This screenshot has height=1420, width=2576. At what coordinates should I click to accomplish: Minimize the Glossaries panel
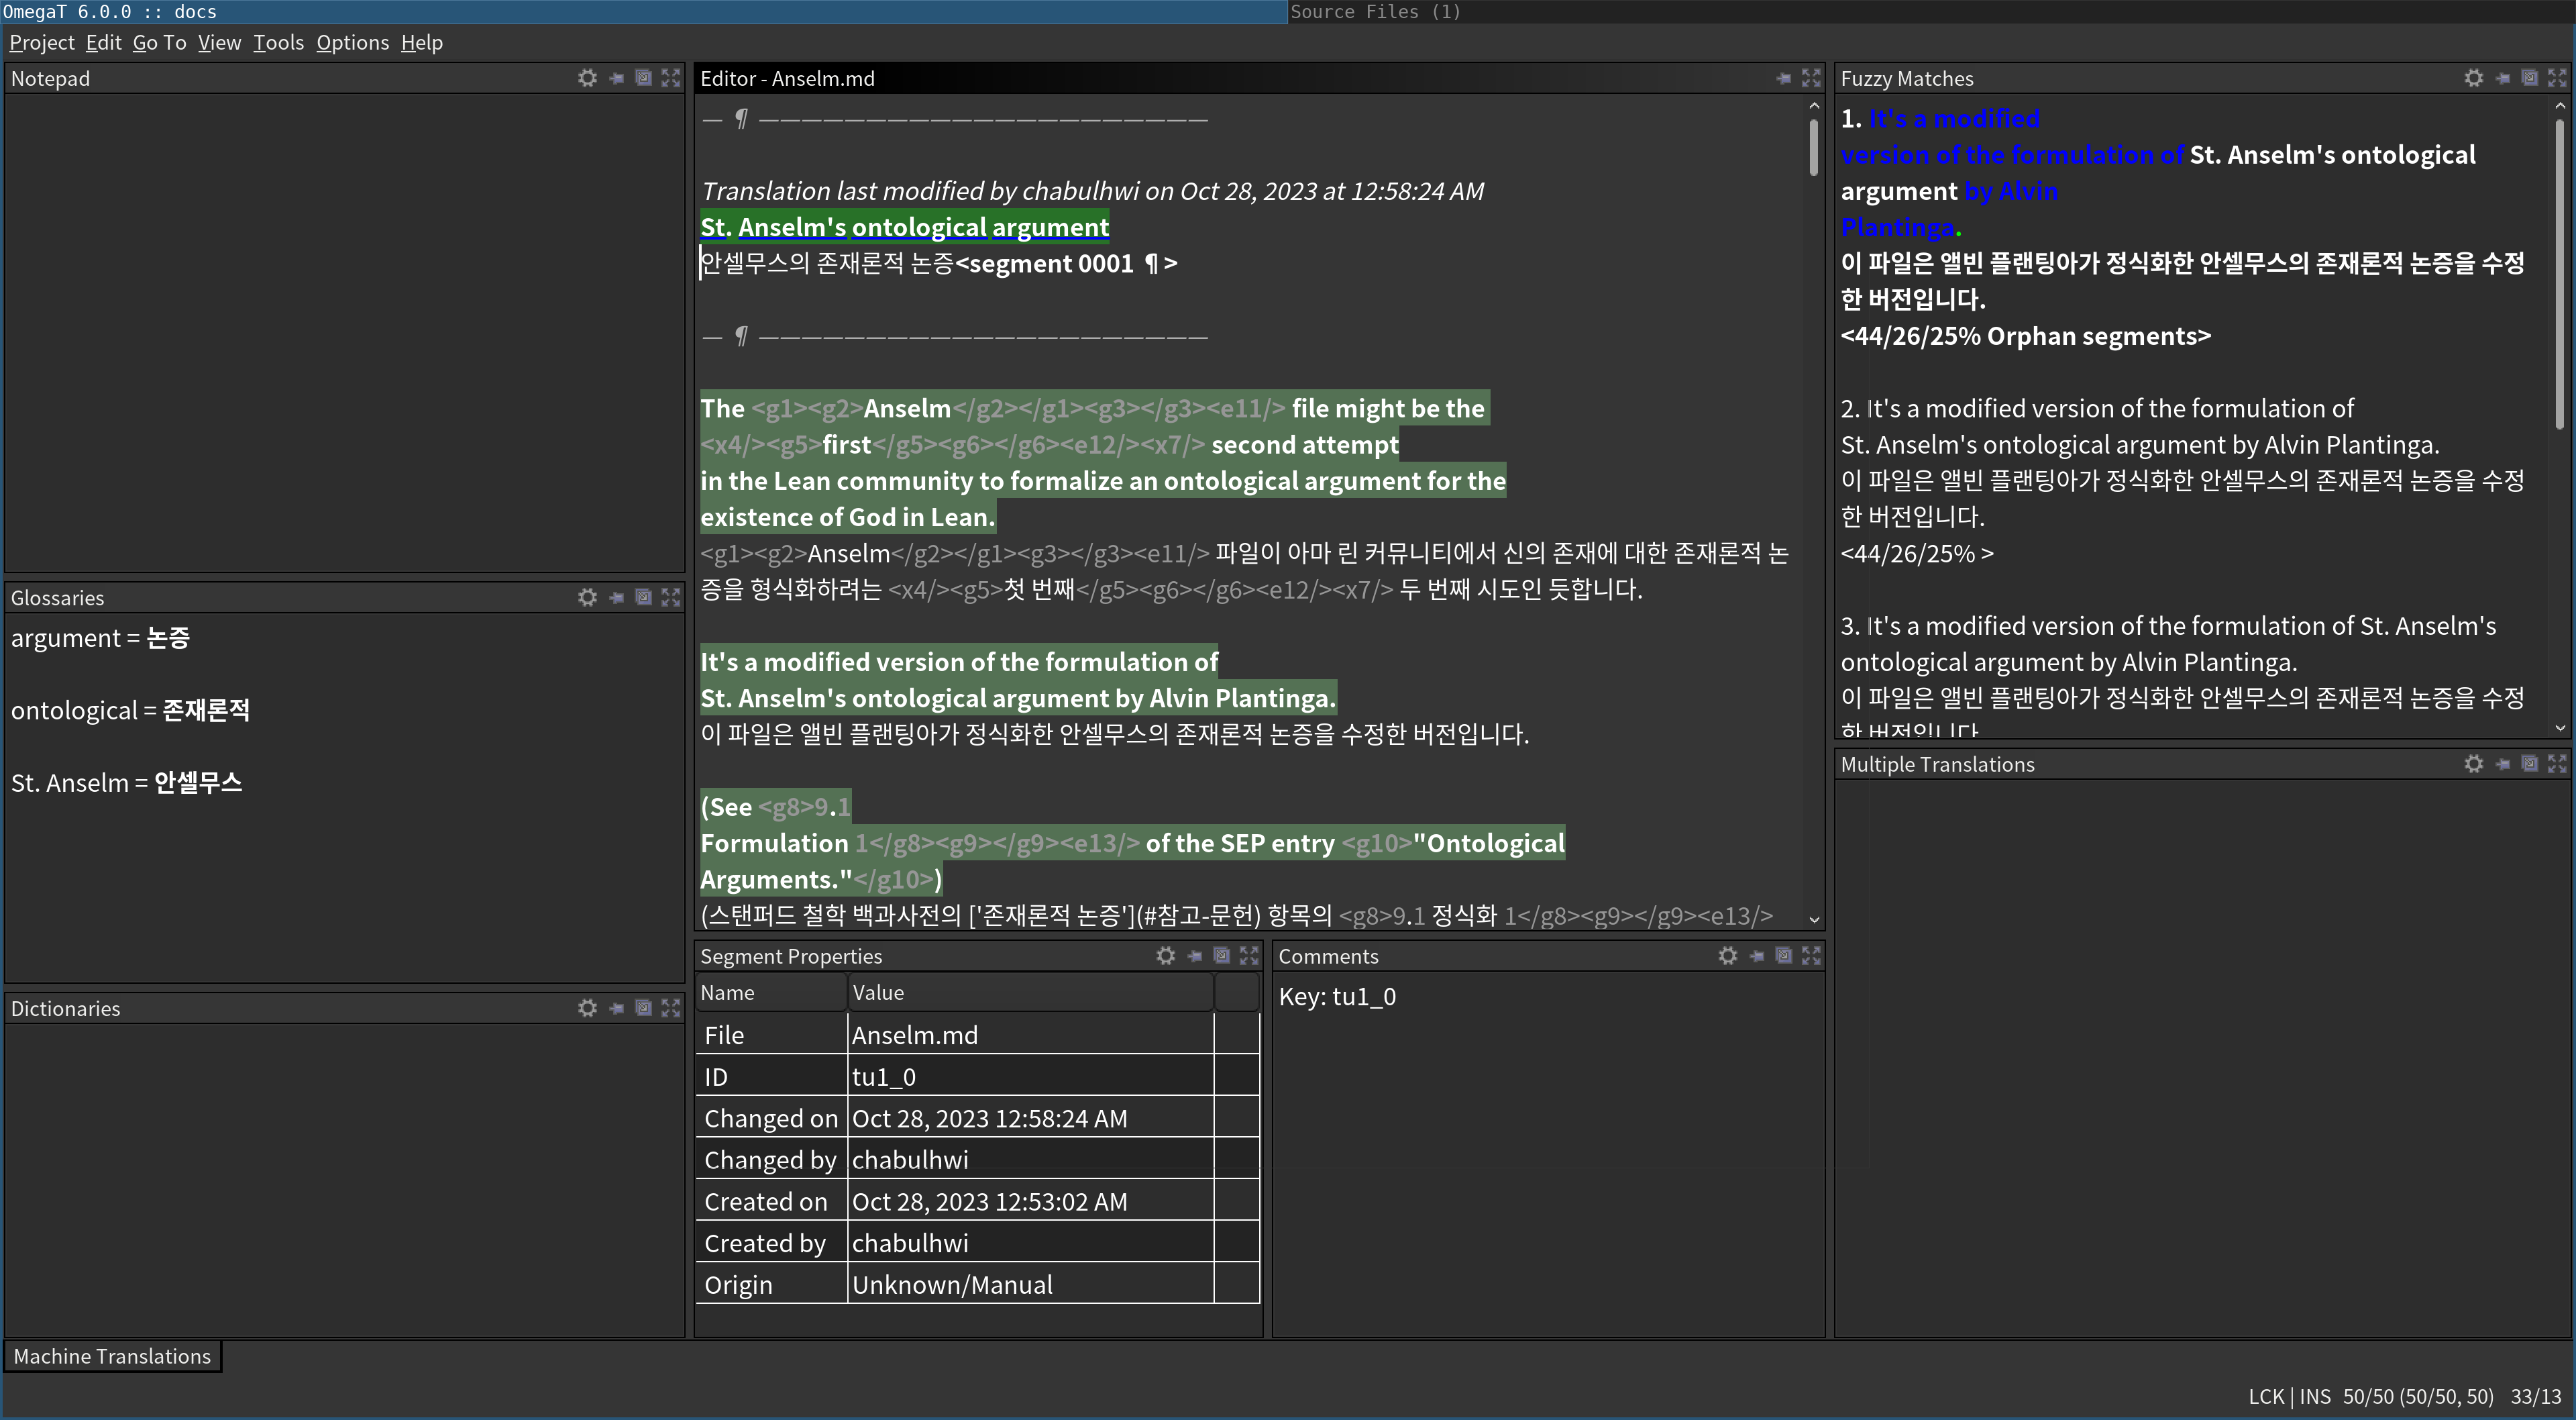616,597
